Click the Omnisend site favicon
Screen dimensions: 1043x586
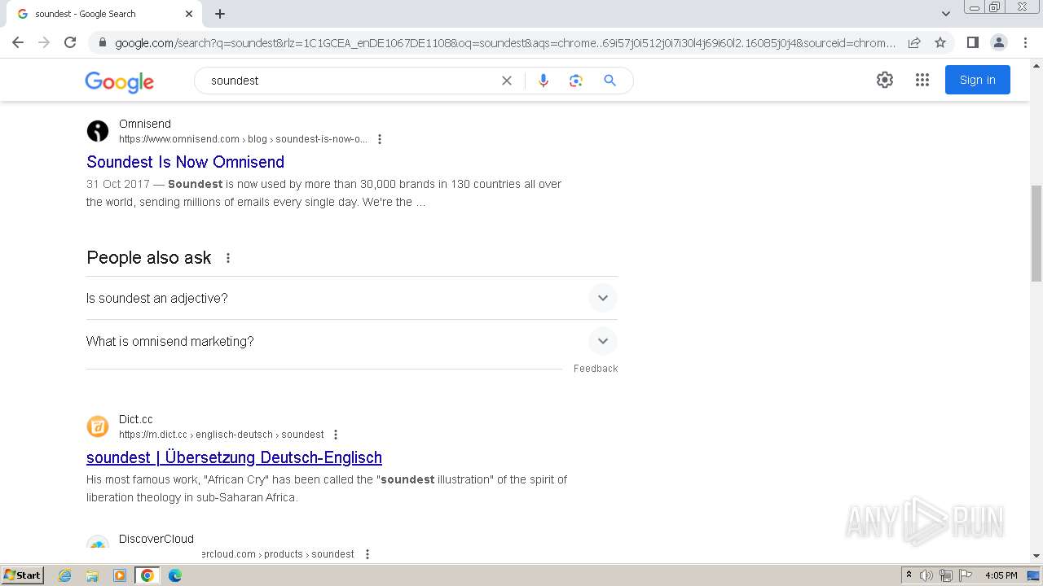coord(98,130)
